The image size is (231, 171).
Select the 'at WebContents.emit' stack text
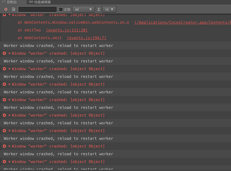[x=40, y=38]
